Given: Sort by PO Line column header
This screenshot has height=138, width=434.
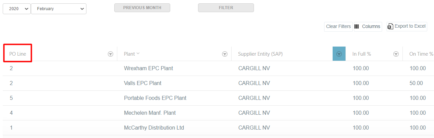Looking at the screenshot, I should (18, 54).
